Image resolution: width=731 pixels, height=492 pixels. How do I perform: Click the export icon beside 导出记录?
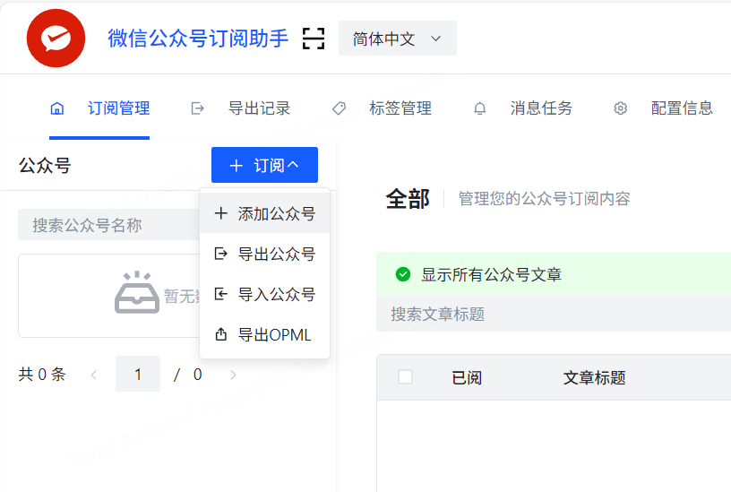[x=198, y=108]
